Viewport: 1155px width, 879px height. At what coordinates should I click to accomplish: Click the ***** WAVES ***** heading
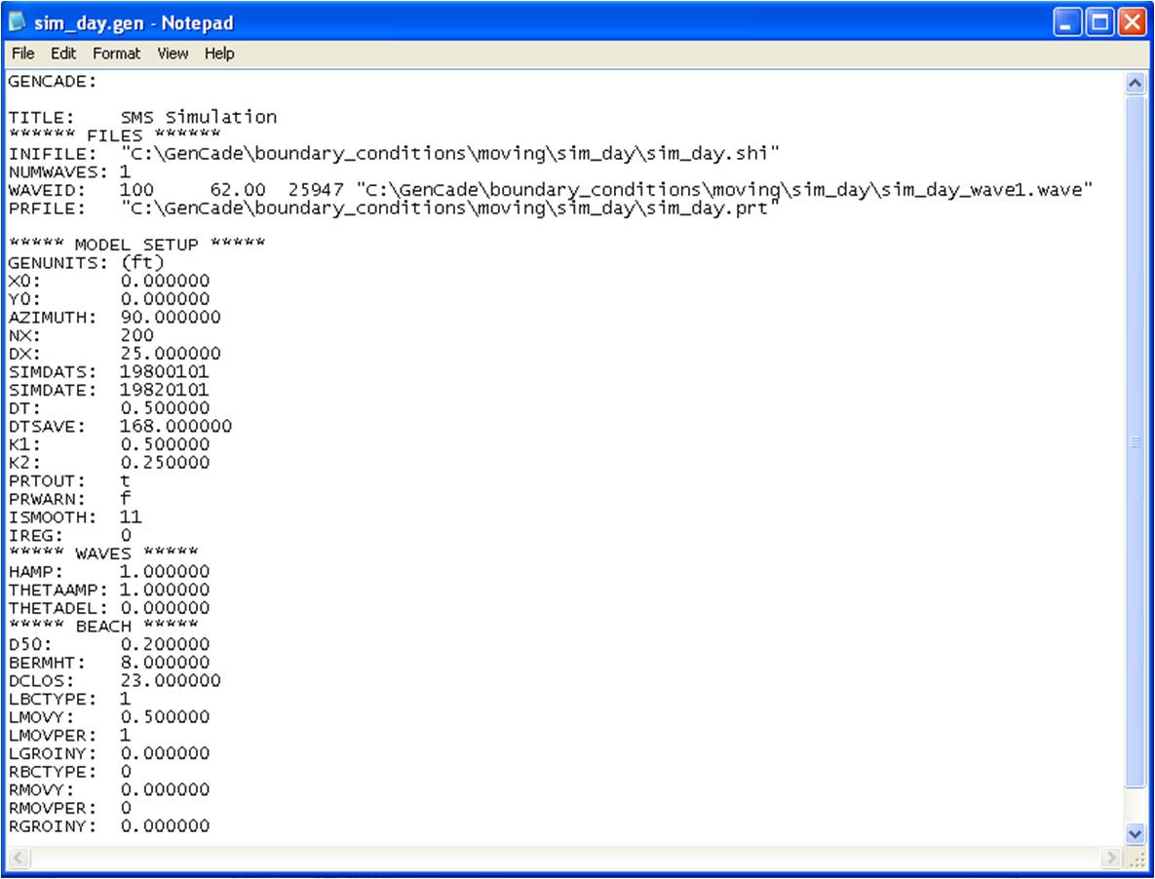[103, 554]
